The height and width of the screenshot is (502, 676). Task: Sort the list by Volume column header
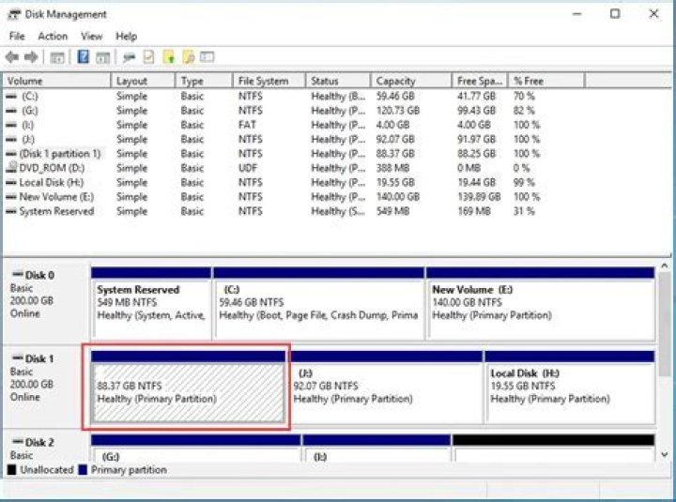tap(56, 81)
